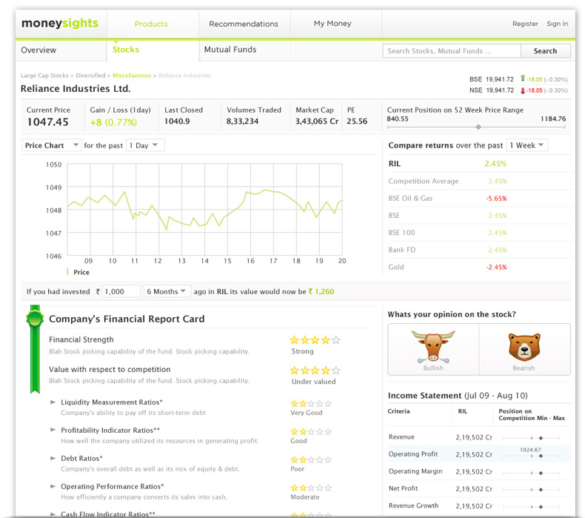Open Diversified breadcrumb link
This screenshot has height=518, width=585.
click(x=90, y=76)
